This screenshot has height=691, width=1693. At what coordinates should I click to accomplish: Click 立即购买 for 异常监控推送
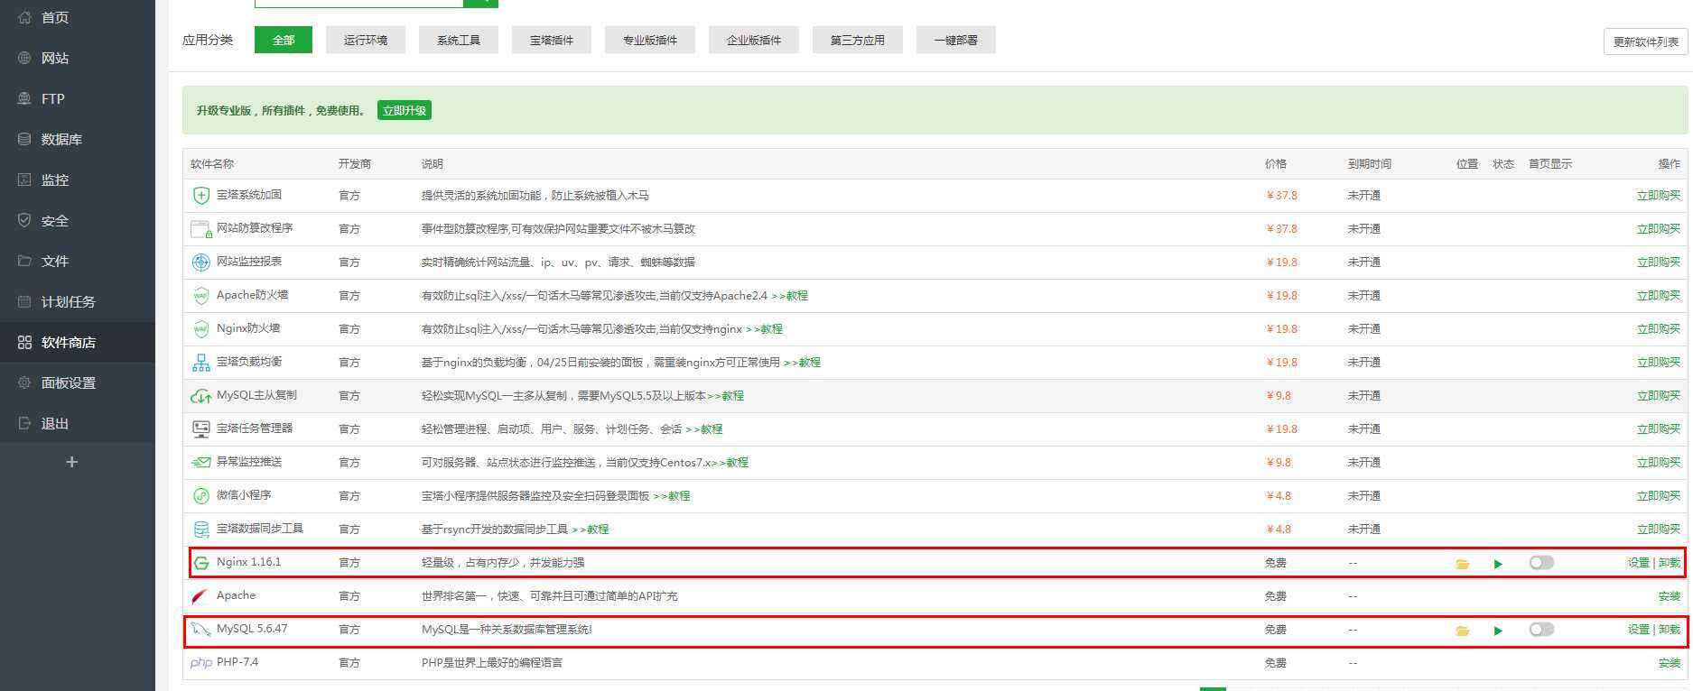coord(1659,462)
